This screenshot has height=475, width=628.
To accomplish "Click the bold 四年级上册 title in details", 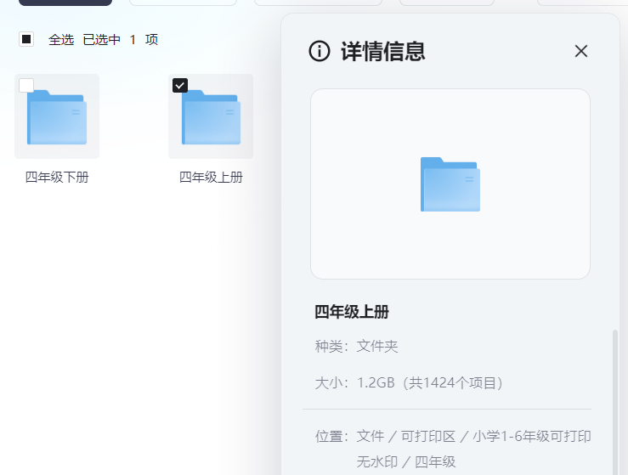I will point(352,312).
